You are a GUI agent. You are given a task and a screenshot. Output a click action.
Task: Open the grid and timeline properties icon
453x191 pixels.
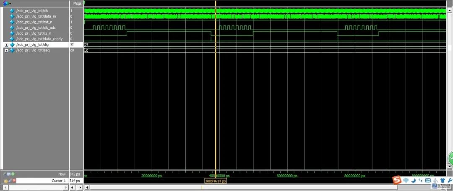point(9,174)
